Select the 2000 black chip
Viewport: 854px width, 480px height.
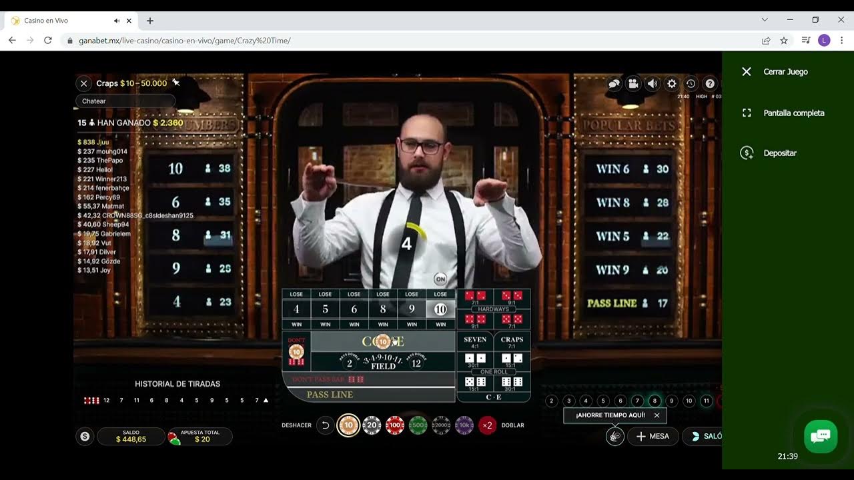tap(441, 425)
